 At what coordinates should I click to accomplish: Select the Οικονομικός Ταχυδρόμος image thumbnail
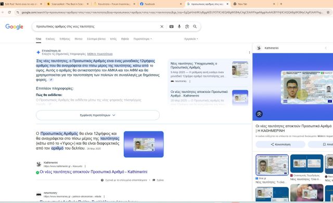[x=306, y=164]
